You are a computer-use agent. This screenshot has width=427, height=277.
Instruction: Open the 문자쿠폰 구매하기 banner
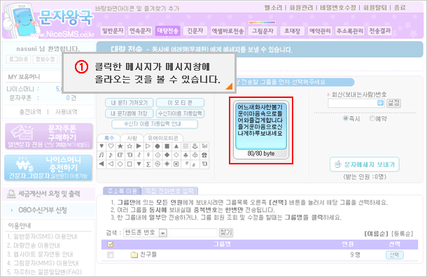tap(49, 136)
